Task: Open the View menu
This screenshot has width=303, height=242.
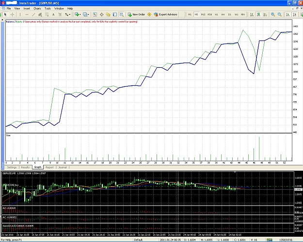Action: [x=17, y=9]
